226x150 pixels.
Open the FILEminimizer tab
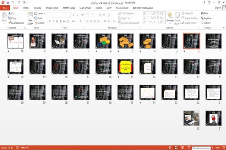[x=122, y=8]
